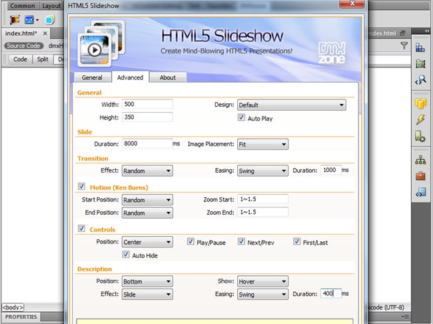Click the <body> tag selector
The height and width of the screenshot is (324, 433).
13,307
